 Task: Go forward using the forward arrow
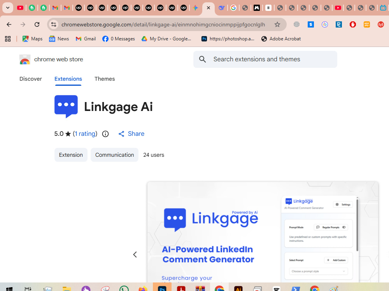coord(23,24)
